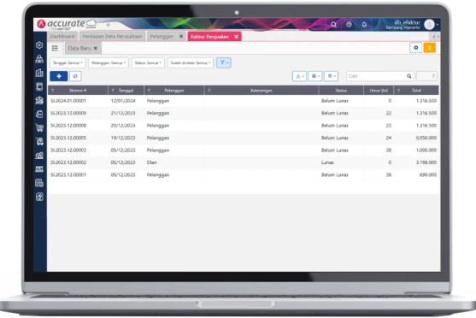Switch to Persiapan Data Perusahaan tab
This screenshot has width=476, height=318.
112,37
